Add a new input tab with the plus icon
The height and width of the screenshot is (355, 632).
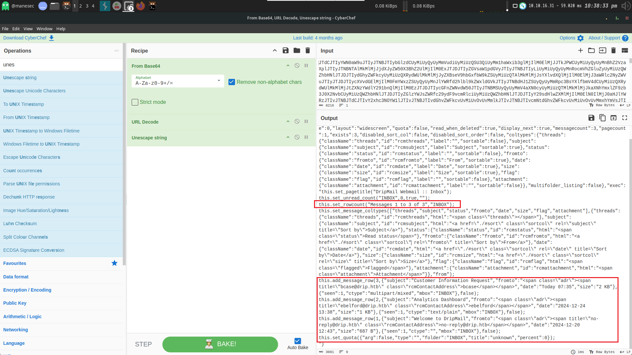coord(580,50)
